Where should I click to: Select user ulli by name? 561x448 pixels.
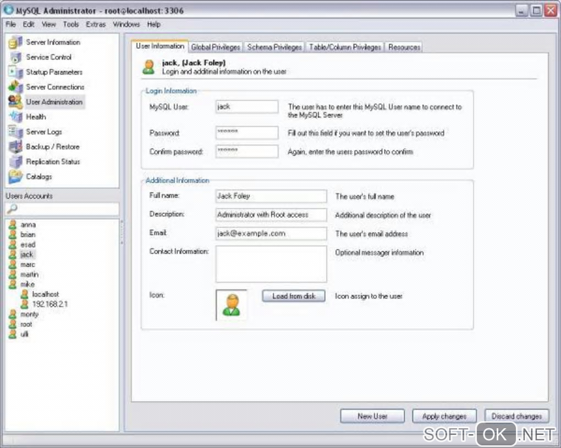24,334
